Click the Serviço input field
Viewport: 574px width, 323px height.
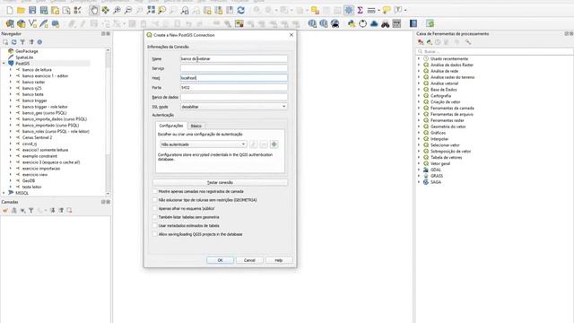(233, 68)
